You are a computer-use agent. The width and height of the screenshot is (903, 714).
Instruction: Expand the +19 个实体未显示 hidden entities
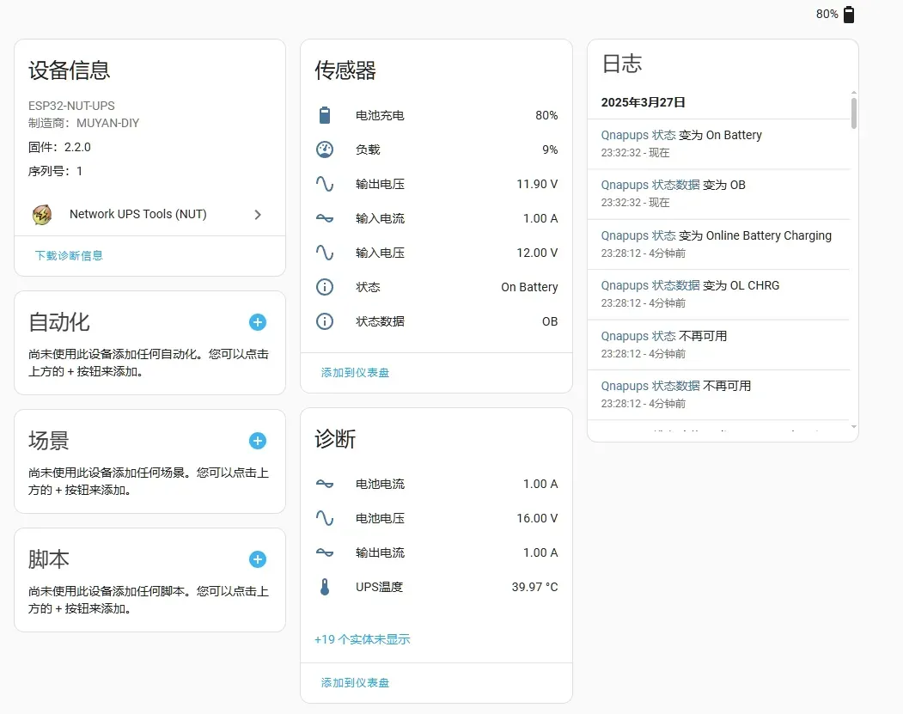click(362, 639)
